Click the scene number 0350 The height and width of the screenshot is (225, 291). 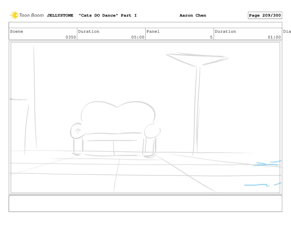point(71,37)
